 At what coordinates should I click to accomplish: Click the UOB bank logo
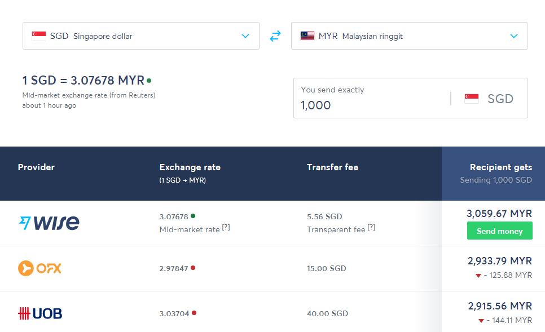coord(40,313)
